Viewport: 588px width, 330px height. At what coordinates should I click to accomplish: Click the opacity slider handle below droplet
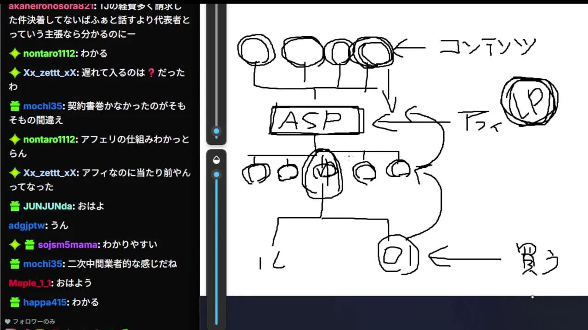point(216,175)
